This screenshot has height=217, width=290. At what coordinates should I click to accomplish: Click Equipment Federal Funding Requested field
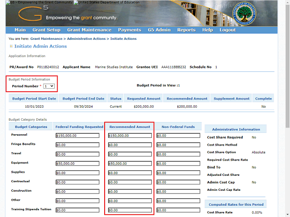(x=77, y=163)
